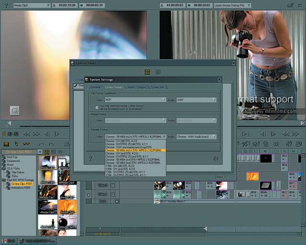
Task: Select Animations R501 in tree
Action: (21, 188)
